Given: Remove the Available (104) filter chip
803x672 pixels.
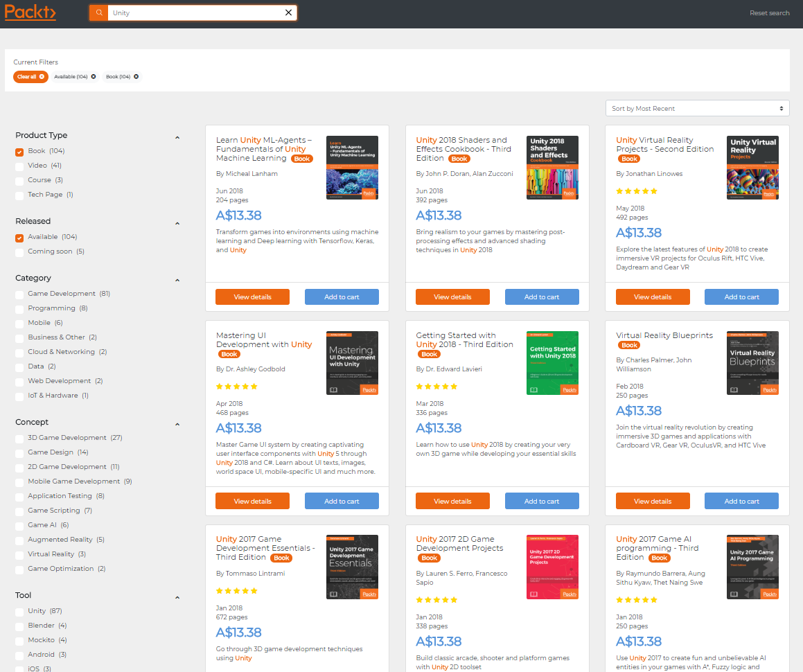Looking at the screenshot, I should click(94, 77).
